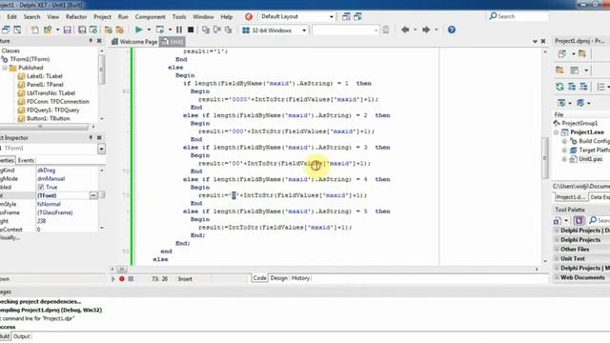
Task: Click the red stop icon beside Help
Action: tap(249, 17)
